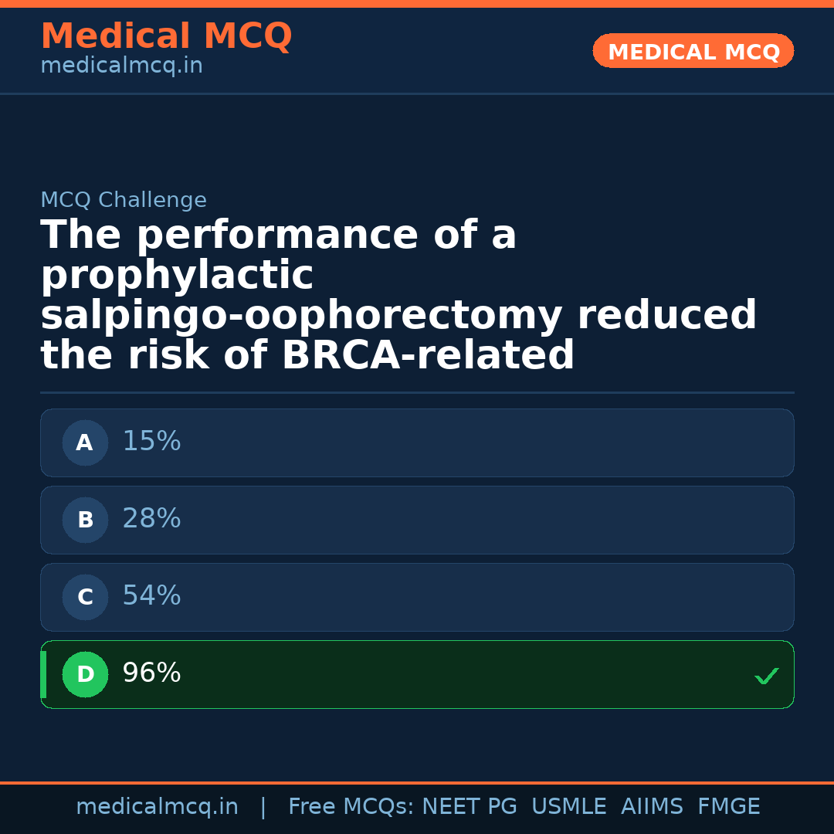834x834 pixels.
Task: Click the green checkmark icon on option D
Action: click(x=766, y=676)
